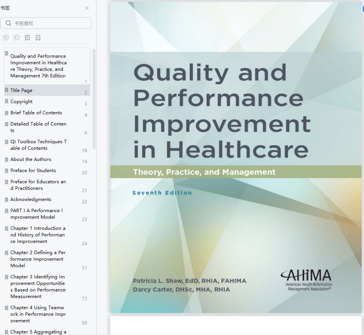
Task: Click bookmark icon beside Preface for Students
Action: [x=7, y=171]
